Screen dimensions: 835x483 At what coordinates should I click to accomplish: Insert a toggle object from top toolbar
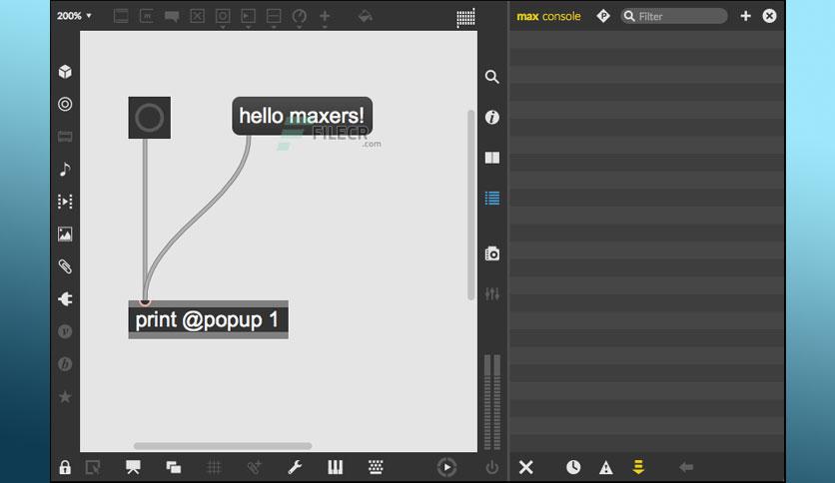[x=197, y=16]
